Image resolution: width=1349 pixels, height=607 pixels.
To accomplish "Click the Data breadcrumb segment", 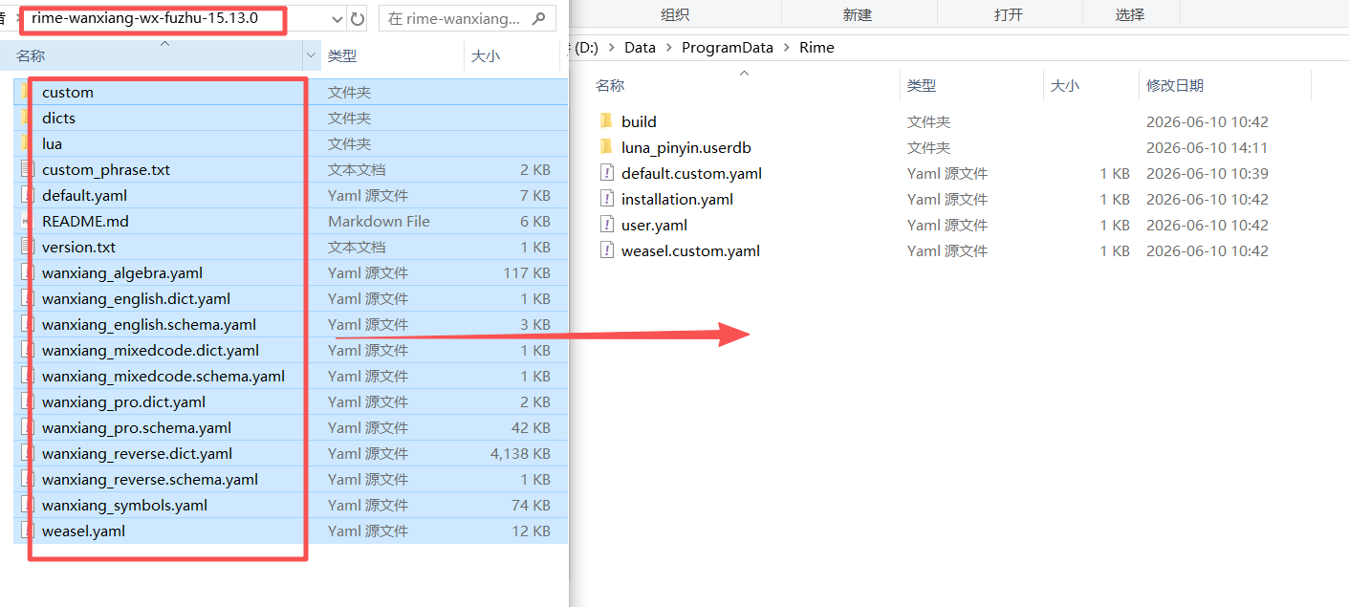I will [x=640, y=47].
